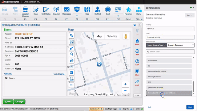Go Back in the narrative panel
Image resolution: width=197 pixels, height=111 pixels.
(x=149, y=107)
